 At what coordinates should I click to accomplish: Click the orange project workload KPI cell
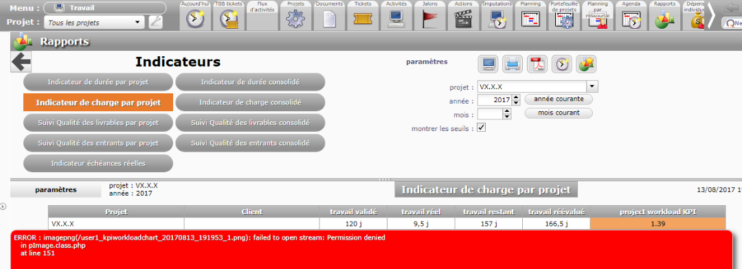[x=657, y=224]
